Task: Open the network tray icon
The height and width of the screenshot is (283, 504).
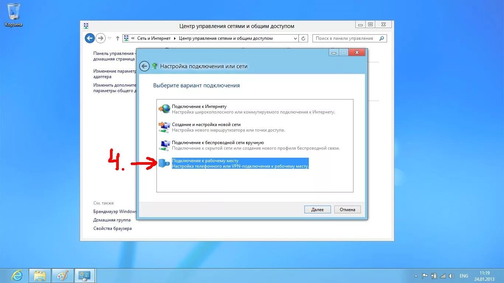Action: (443, 276)
